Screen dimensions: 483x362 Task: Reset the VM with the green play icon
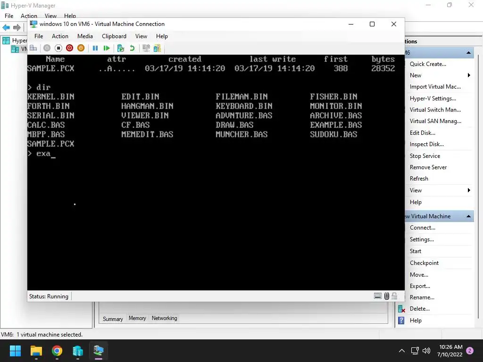point(107,48)
